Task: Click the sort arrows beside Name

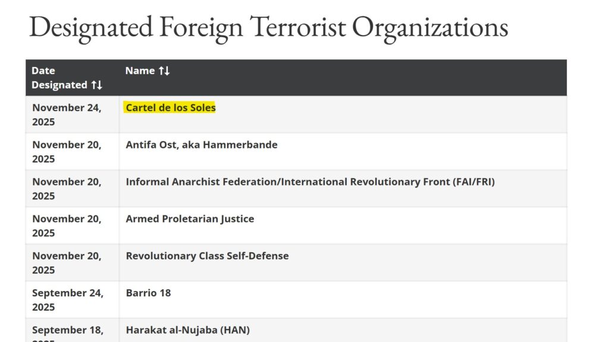Action: (x=164, y=71)
